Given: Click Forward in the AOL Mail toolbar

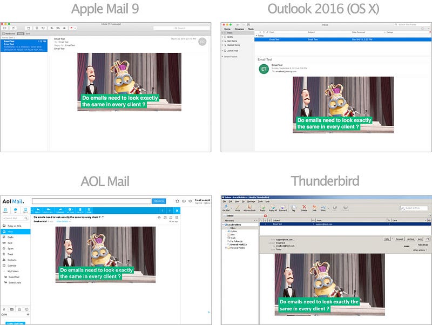Looking at the screenshot, I should pyautogui.click(x=60, y=211).
